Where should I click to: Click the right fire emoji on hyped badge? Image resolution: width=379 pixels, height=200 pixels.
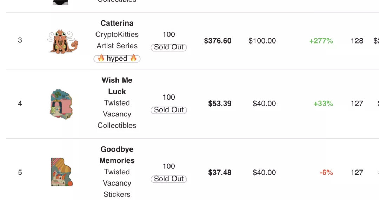coord(133,58)
